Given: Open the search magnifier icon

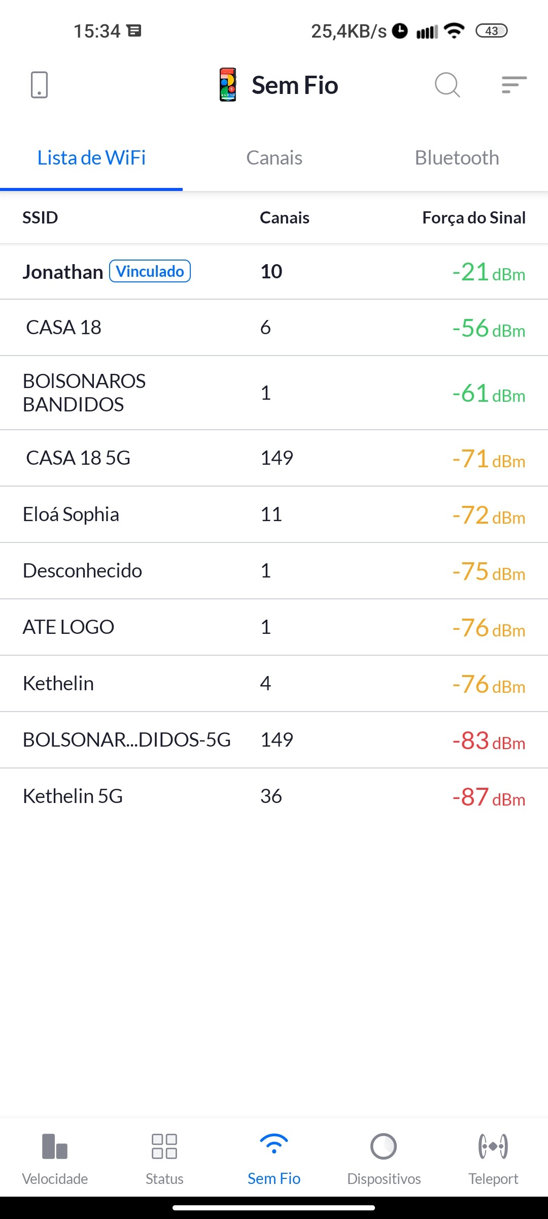Looking at the screenshot, I should click(447, 84).
